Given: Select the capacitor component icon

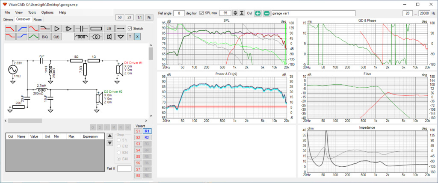Looking at the screenshot, I should 81,28.
